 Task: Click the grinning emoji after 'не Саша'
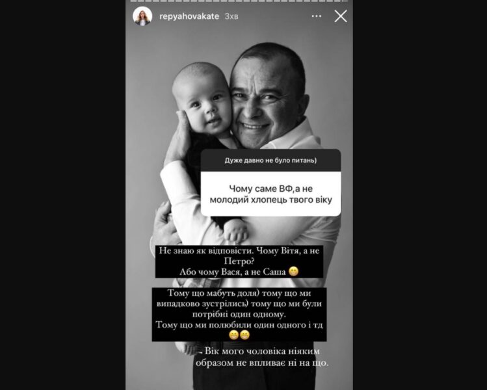click(x=293, y=272)
